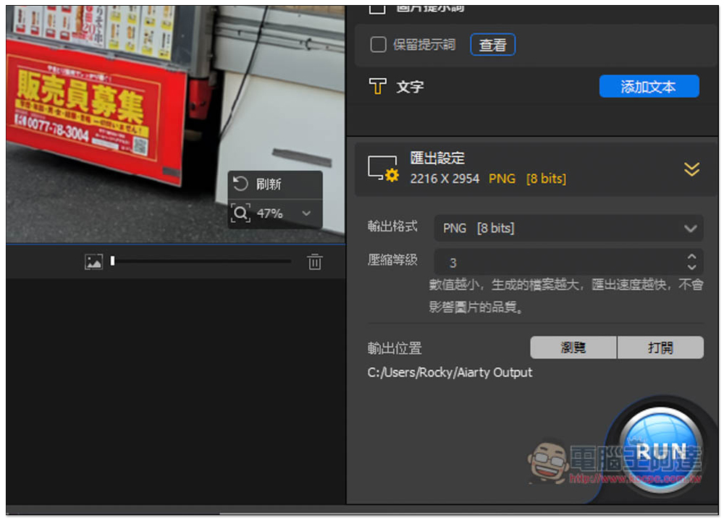Click the yellow T icon beside 文字
Screen dimensions: 724x521
(x=377, y=87)
